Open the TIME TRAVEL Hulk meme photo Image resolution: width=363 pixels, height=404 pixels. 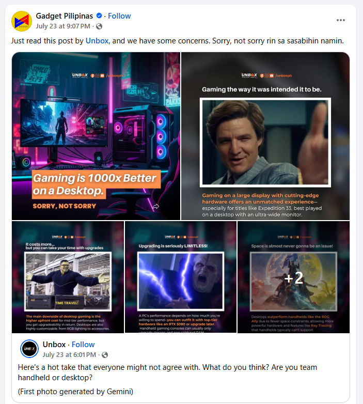click(x=68, y=277)
